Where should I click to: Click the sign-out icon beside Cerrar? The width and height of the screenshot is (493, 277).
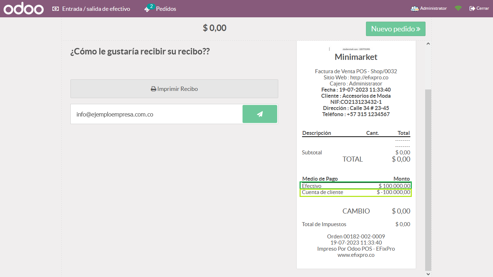tap(472, 8)
